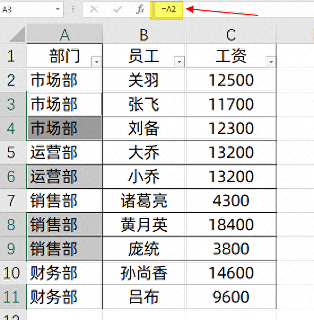Select salary cell 9600
This screenshot has width=314, height=320.
(231, 297)
